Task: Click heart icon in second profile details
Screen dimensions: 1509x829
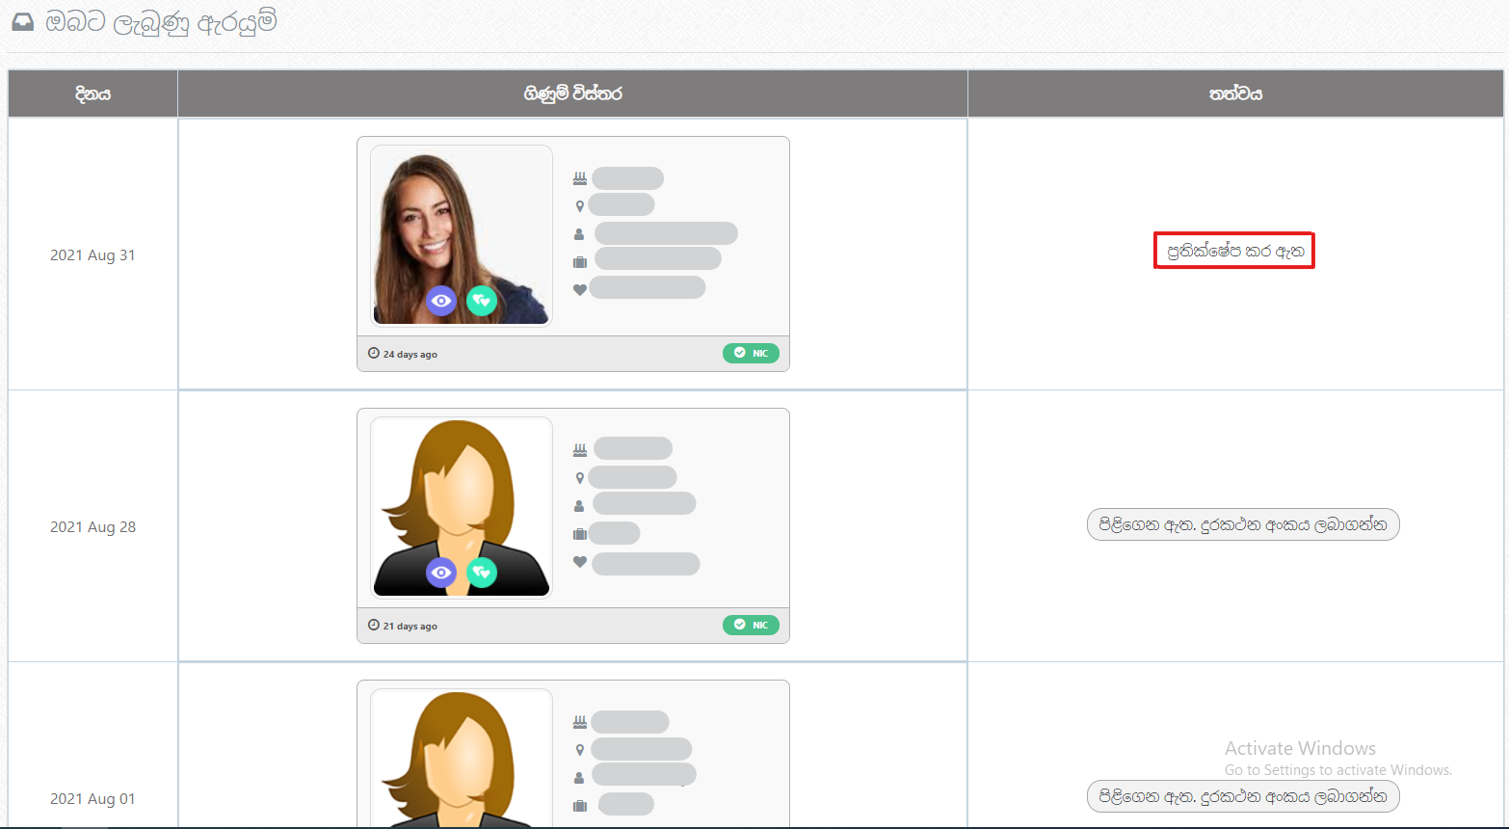Action: point(580,561)
